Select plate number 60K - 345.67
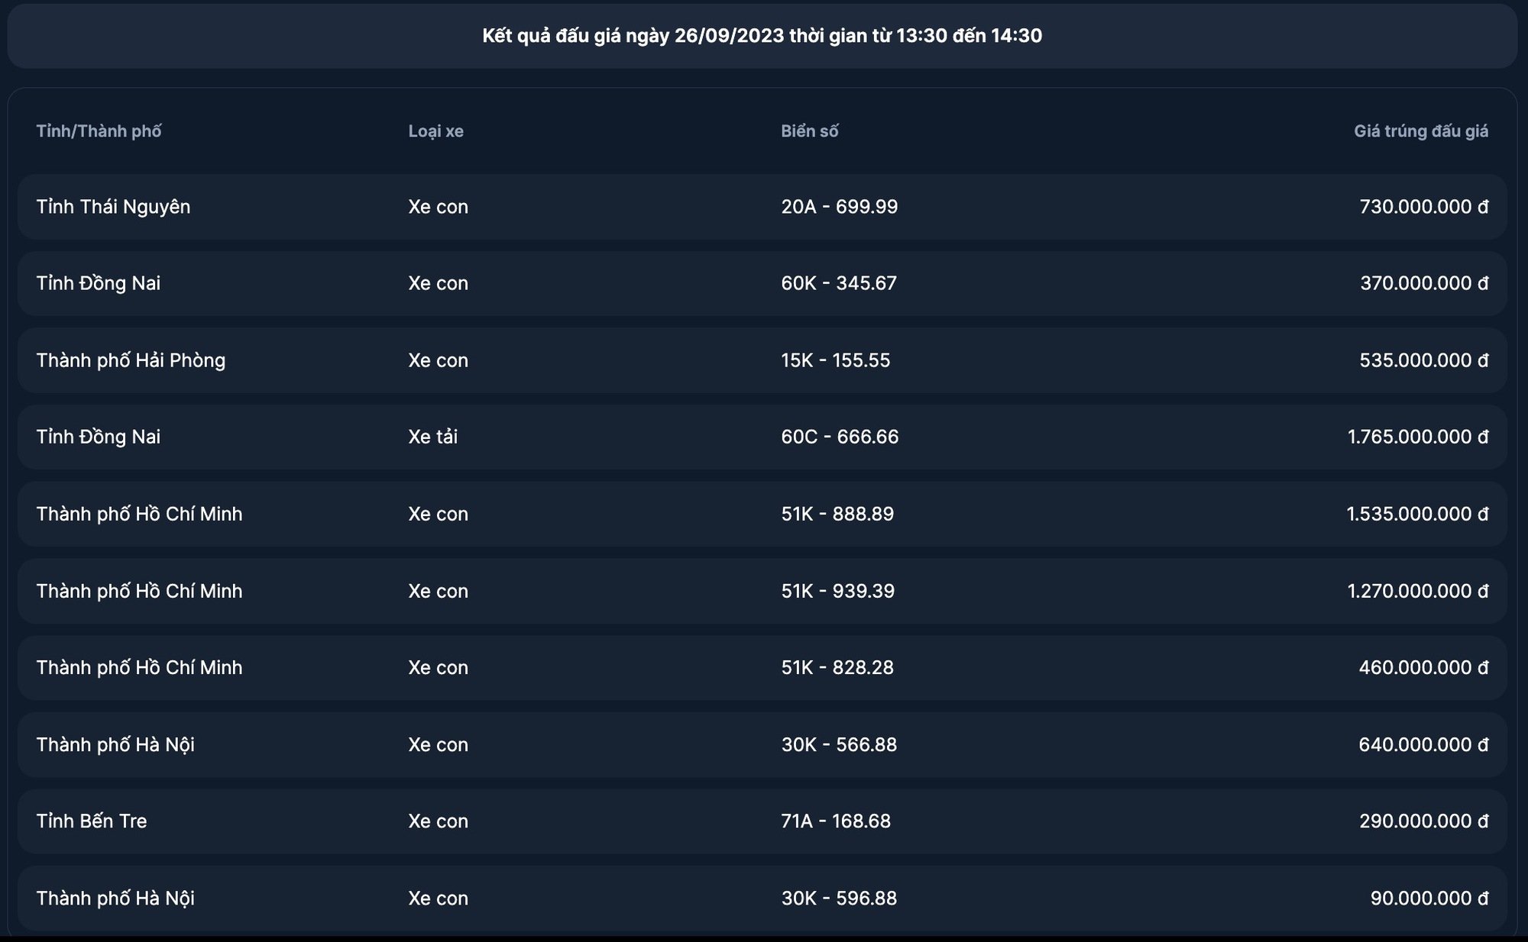 coord(838,283)
